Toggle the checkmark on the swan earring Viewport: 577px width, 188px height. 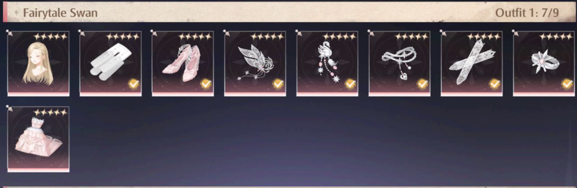(350, 84)
